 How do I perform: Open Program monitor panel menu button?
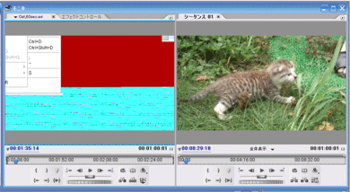343,17
